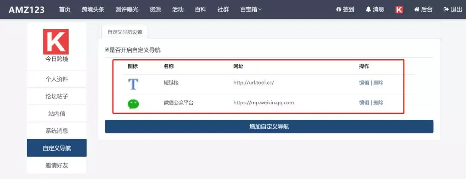Open 测评曝光 navigation link
The image size is (466, 179).
click(x=127, y=9)
